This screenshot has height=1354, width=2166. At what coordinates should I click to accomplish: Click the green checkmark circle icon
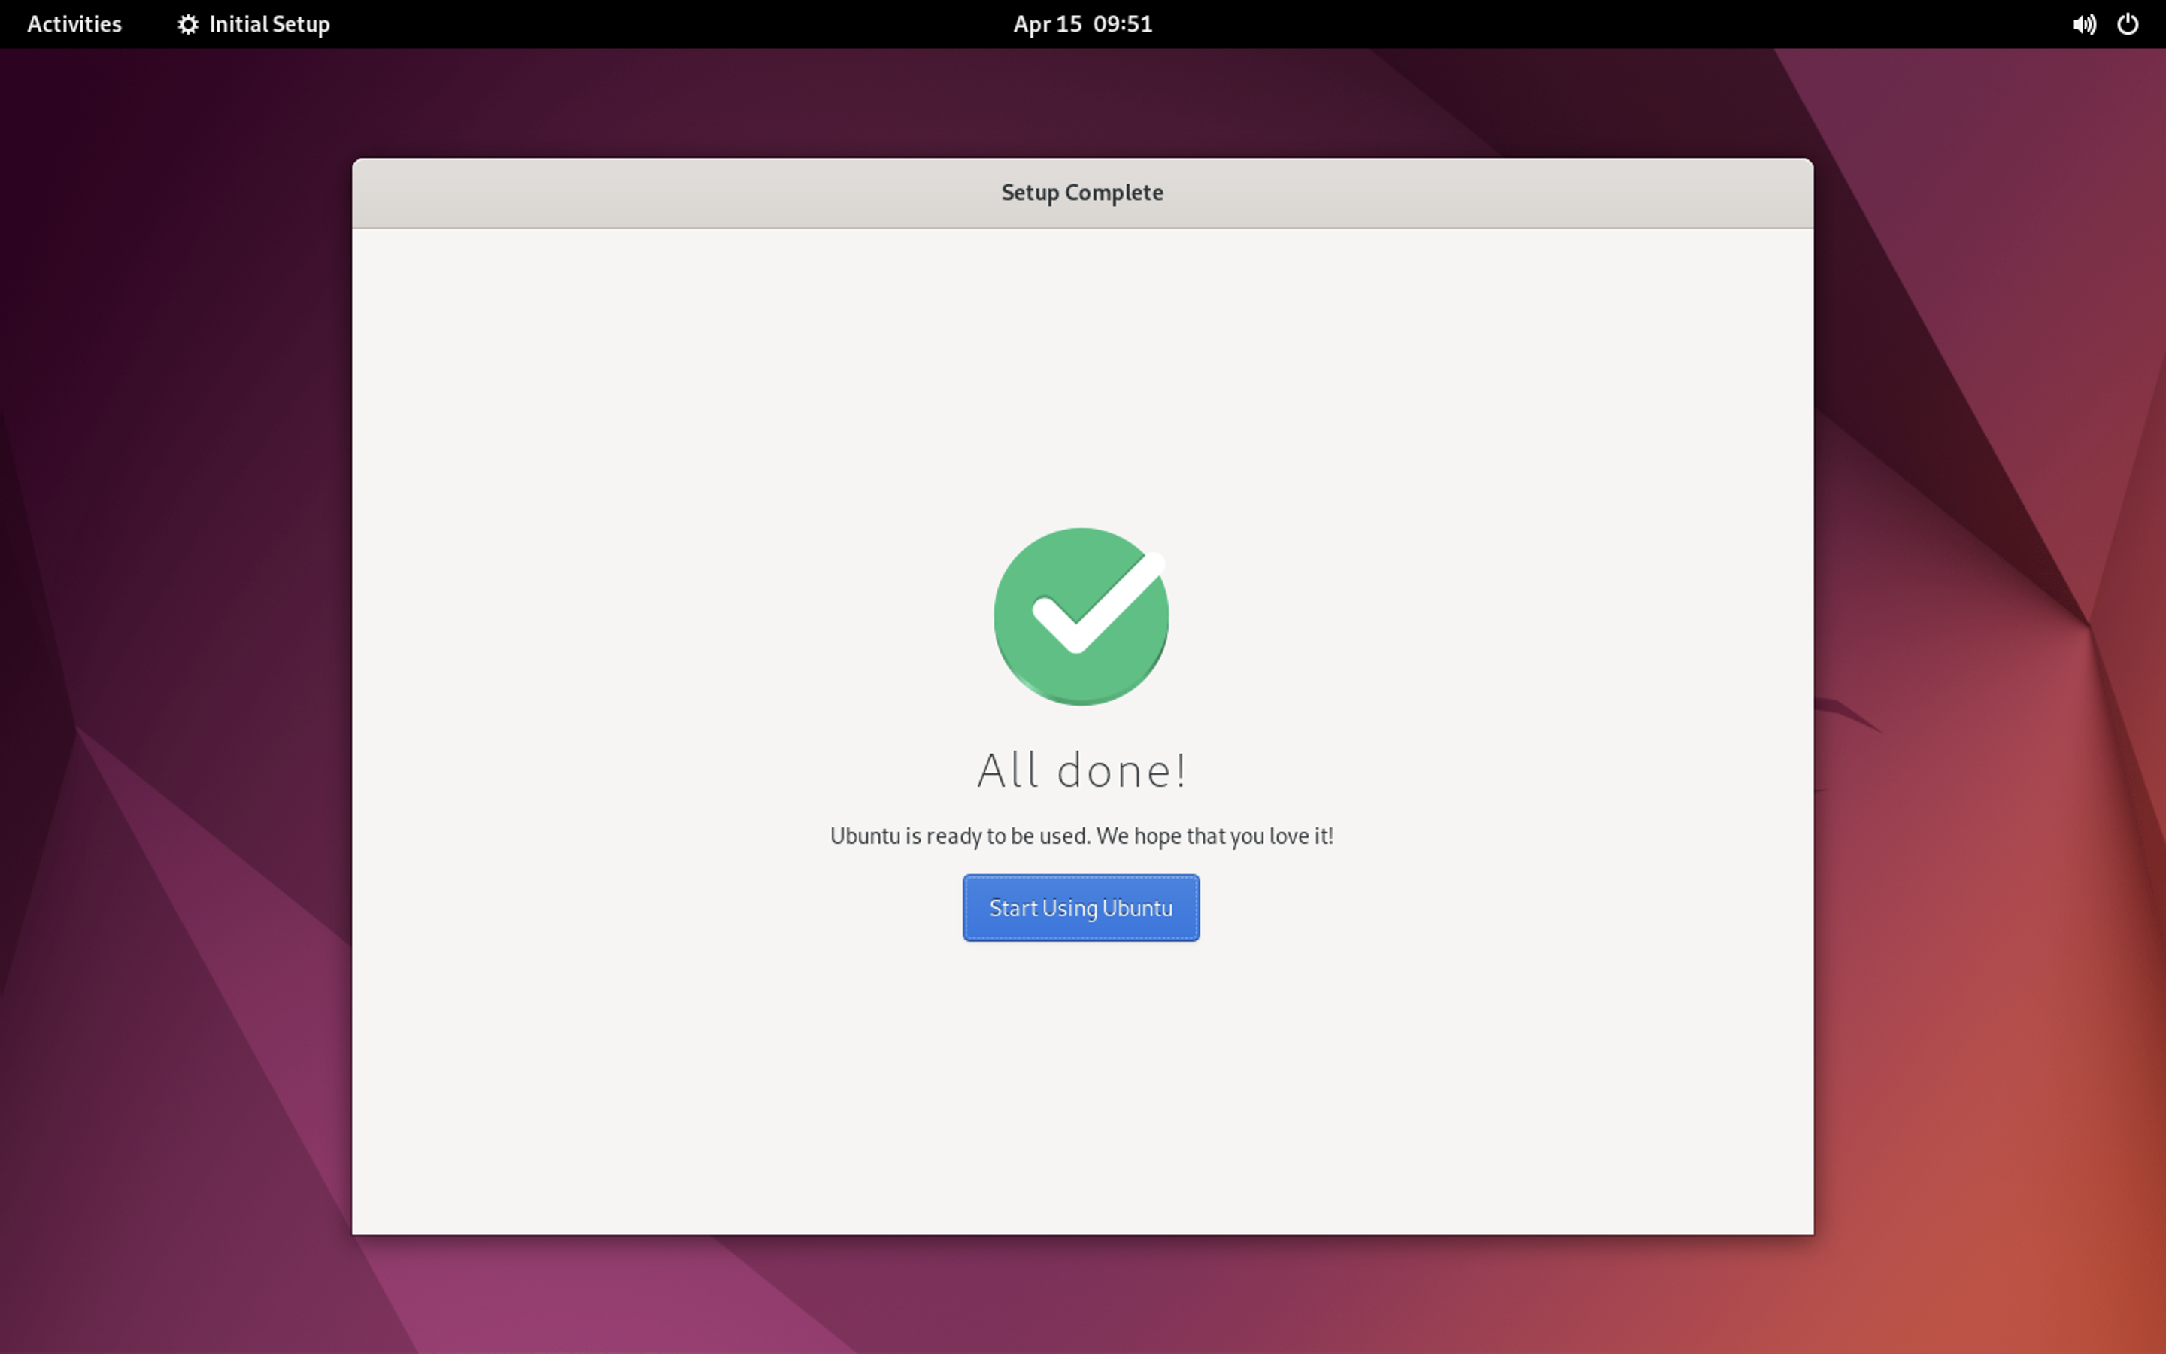(x=1080, y=616)
